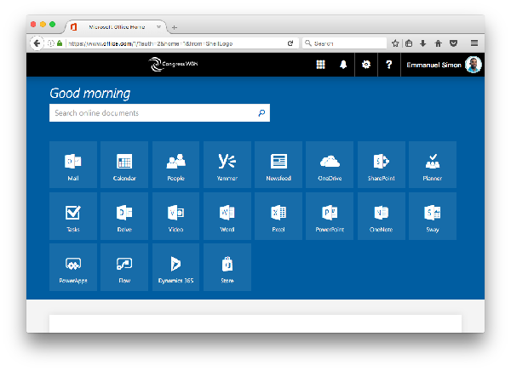Click the help question mark button
This screenshot has width=511, height=371.
[x=388, y=65]
